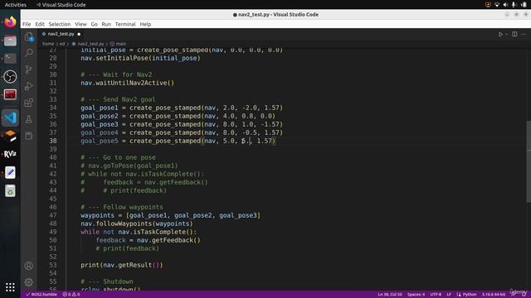Click the Activities button in top bar

15,5
